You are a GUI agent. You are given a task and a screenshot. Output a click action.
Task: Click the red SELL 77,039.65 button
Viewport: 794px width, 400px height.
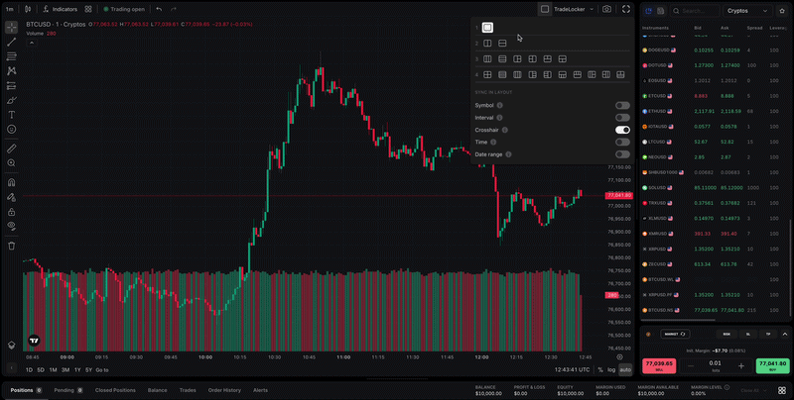(659, 365)
